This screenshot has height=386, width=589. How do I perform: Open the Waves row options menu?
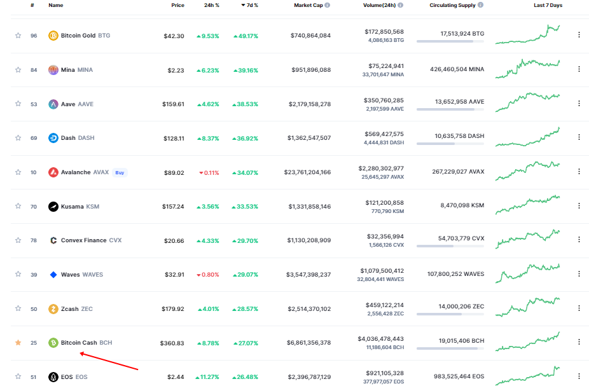(x=579, y=273)
